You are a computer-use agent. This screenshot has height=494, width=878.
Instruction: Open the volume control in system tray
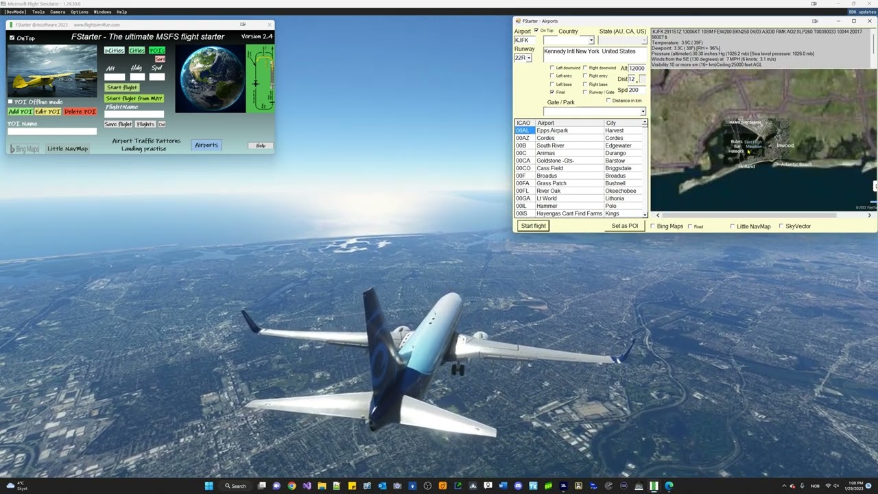point(836,486)
